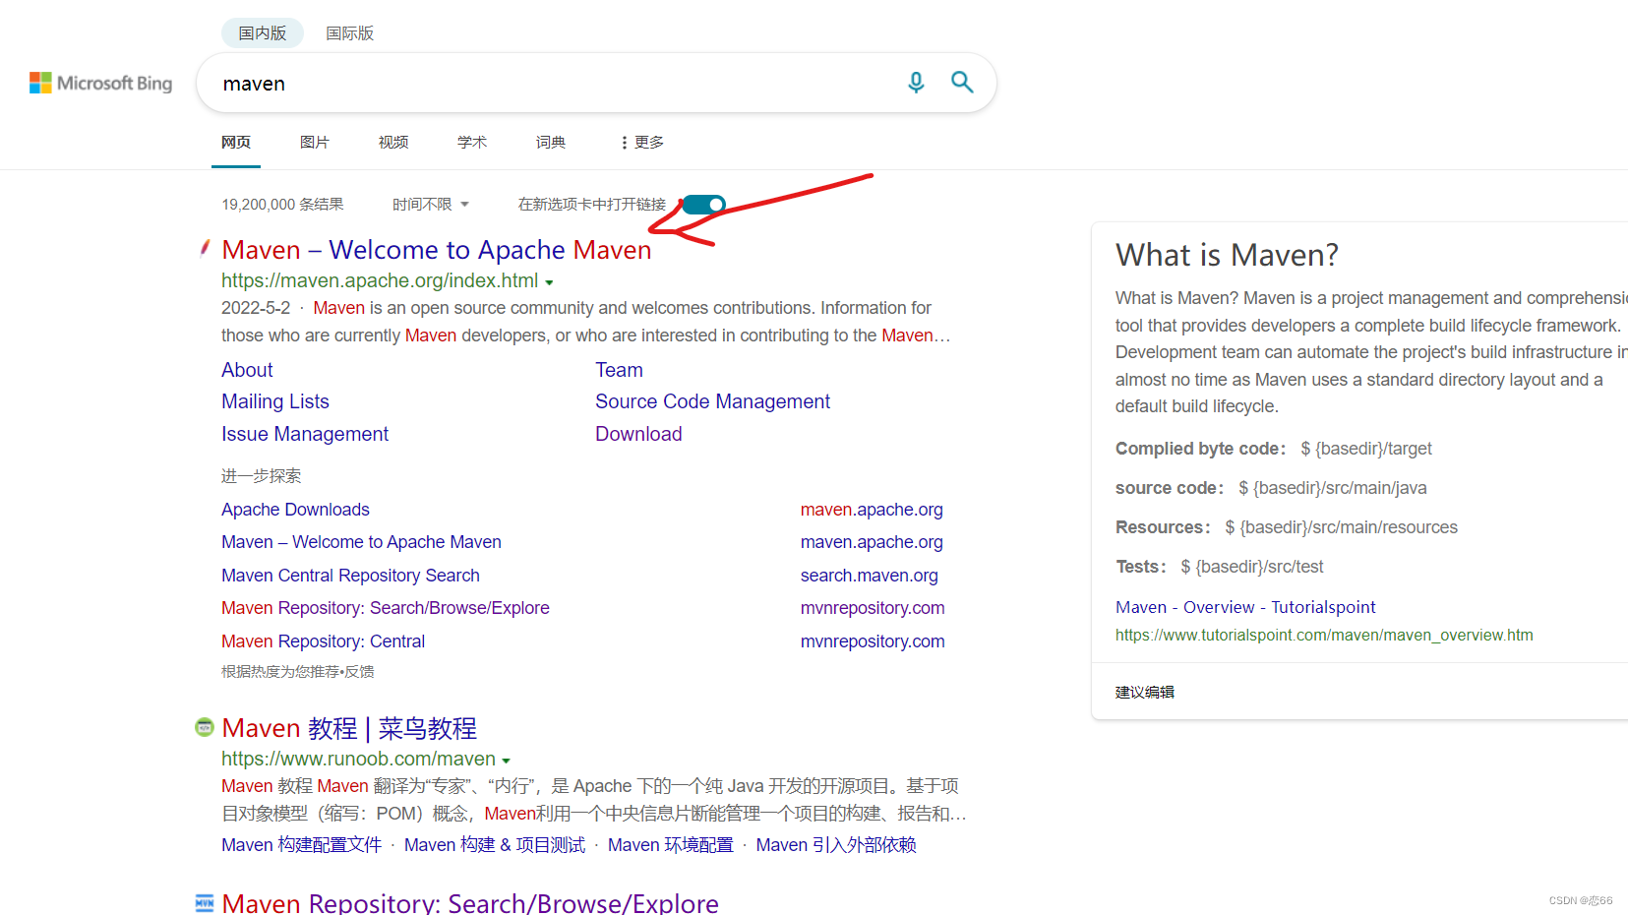Select the Academic tab

pos(472,143)
